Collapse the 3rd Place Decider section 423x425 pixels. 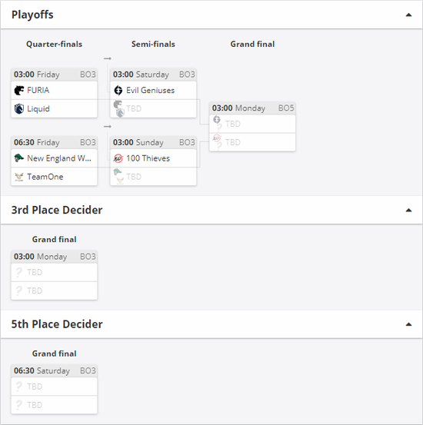(408, 211)
